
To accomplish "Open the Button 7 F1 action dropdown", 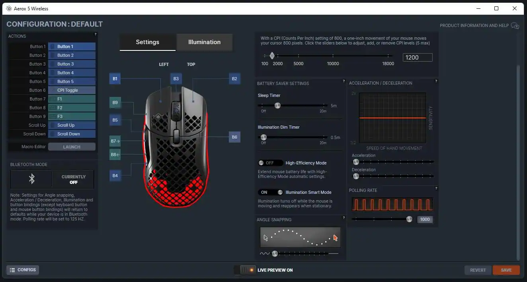I will tap(72, 99).
